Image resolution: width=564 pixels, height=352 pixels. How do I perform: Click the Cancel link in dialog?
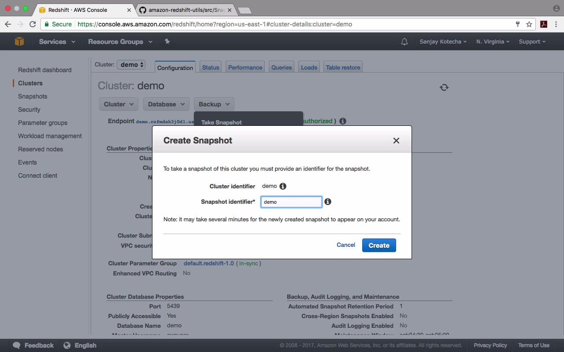[346, 245]
